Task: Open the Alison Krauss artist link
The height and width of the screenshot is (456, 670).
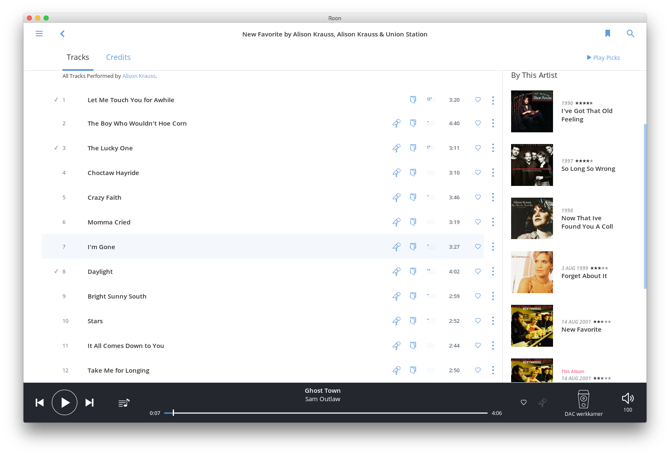Action: click(x=139, y=76)
